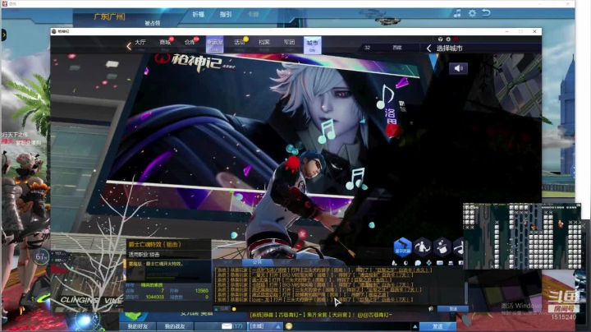The image size is (591, 332).
Task: Click the chat line ending with 白金卡（永久）
Action: click(323, 270)
